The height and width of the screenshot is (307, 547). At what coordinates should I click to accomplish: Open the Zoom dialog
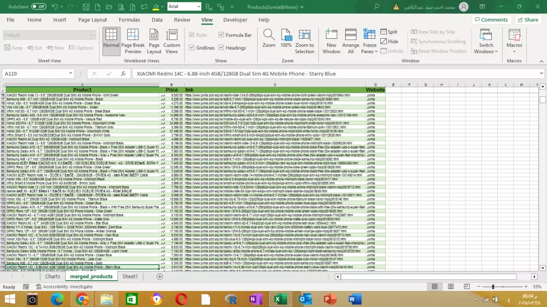pos(269,39)
